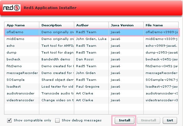Image resolution: width=183 pixels, height=126 pixels.
Task: Click 'java6' in the loadtest row
Action: tap(126, 87)
